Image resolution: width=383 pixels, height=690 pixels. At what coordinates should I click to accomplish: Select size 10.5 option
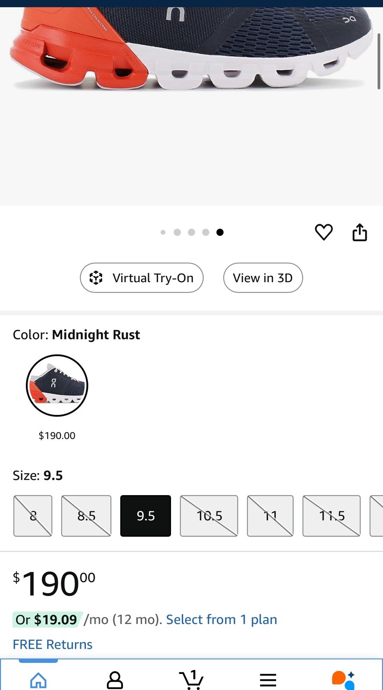click(209, 516)
